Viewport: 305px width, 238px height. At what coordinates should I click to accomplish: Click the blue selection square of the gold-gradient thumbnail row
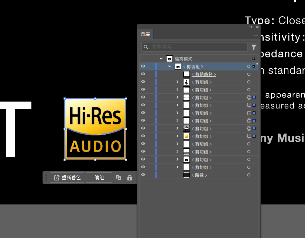coord(254,136)
